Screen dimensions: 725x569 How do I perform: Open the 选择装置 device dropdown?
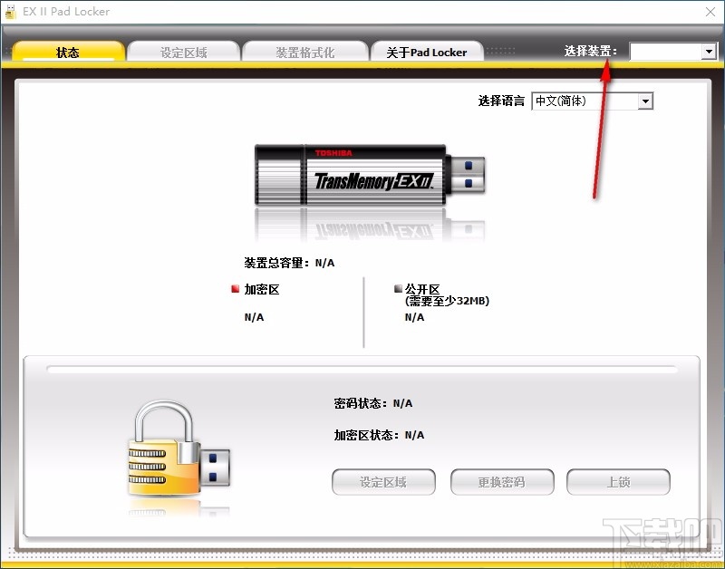(x=710, y=51)
